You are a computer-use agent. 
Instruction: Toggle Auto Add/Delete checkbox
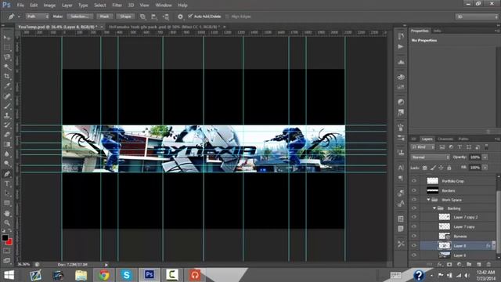pos(190,16)
